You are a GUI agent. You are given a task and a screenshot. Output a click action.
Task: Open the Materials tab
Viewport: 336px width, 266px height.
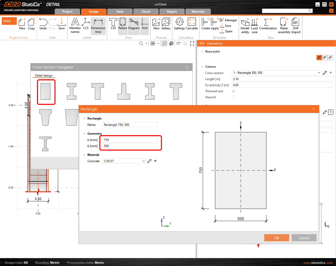coord(198,11)
